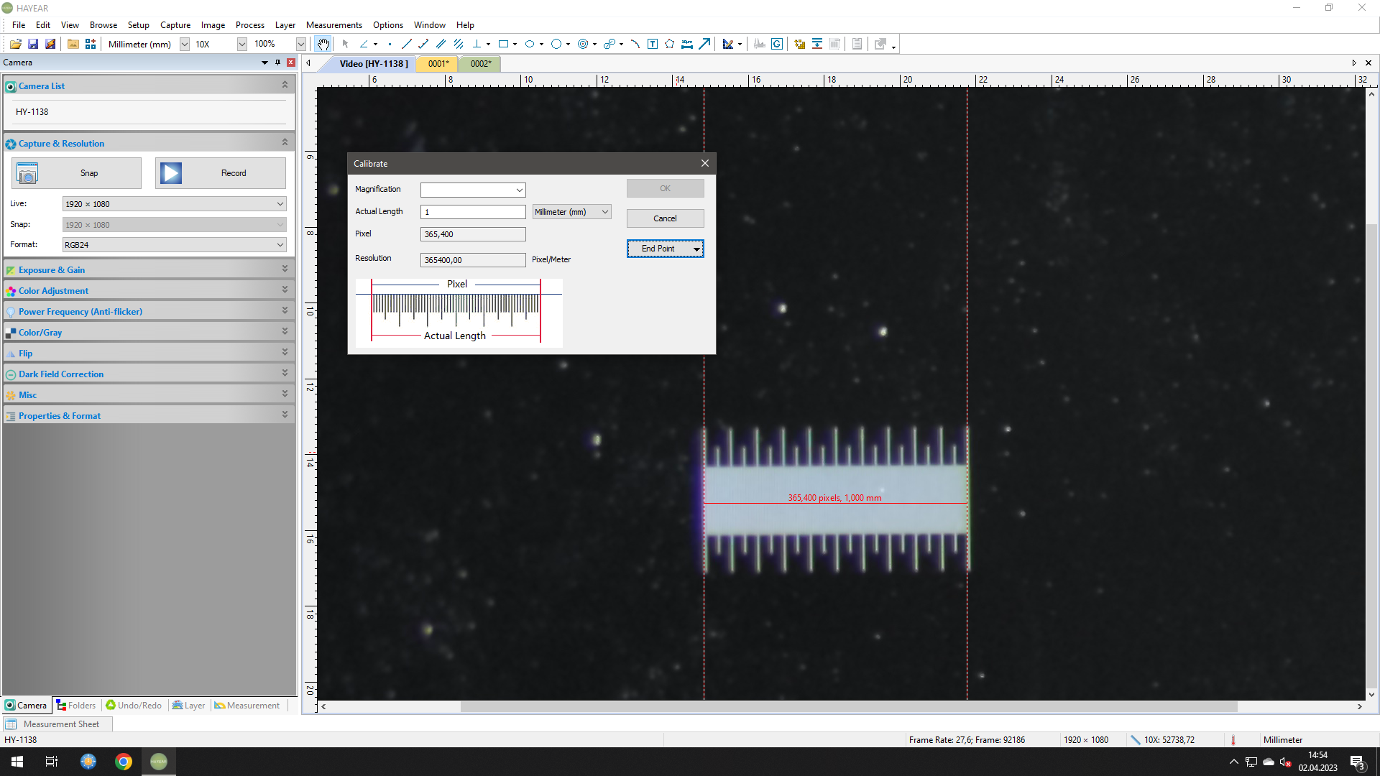This screenshot has width=1380, height=776.
Task: Select the measurement line draw tool
Action: tap(407, 44)
